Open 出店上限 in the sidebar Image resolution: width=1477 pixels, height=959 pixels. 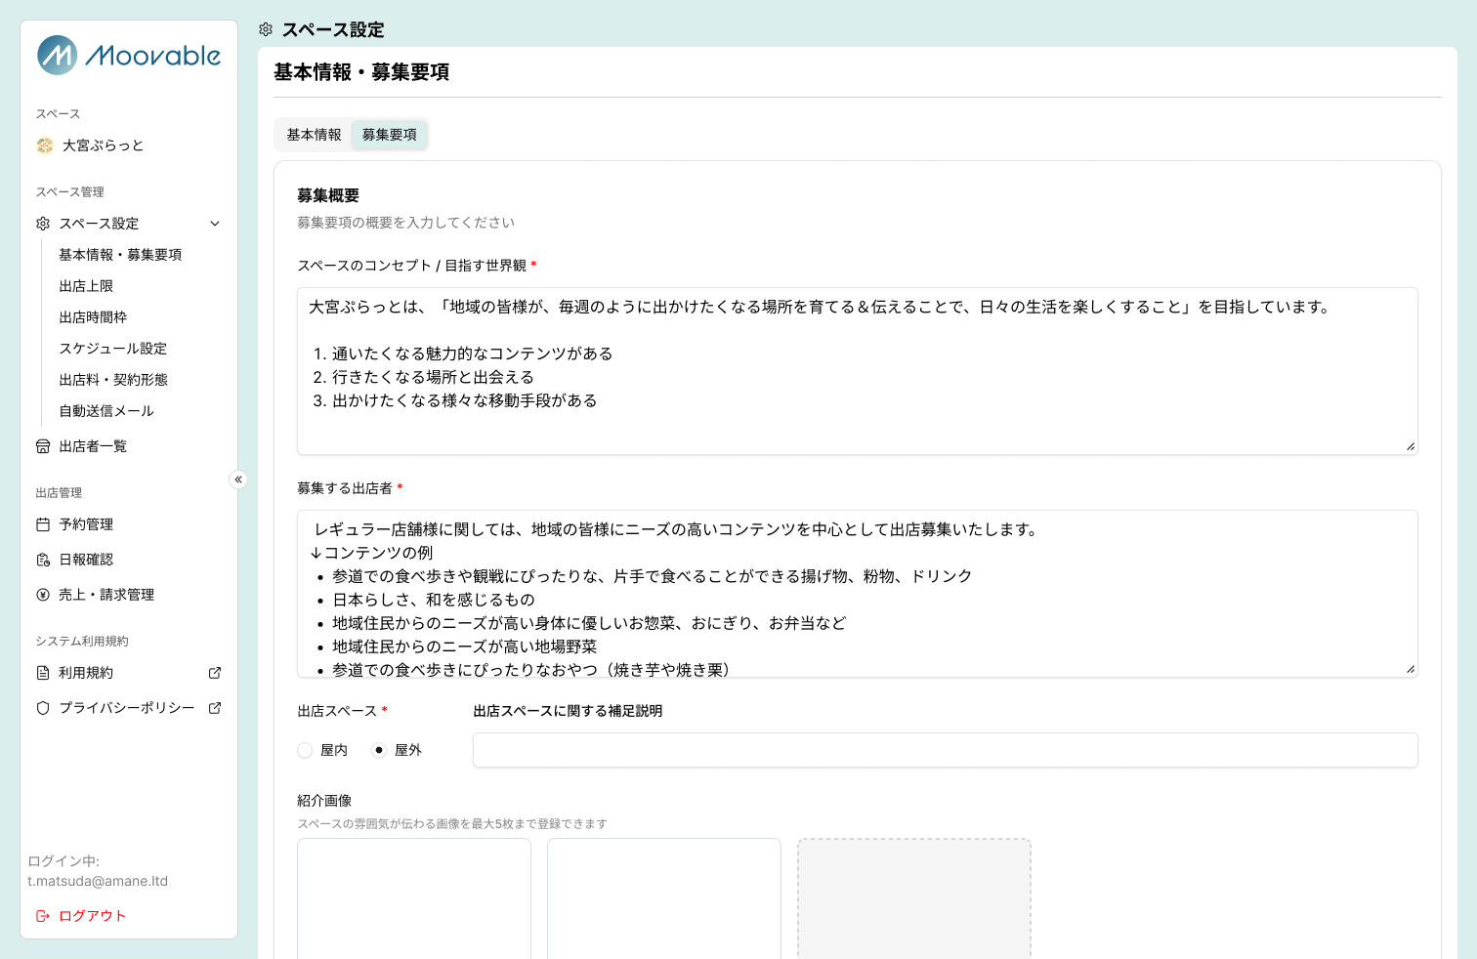click(x=86, y=286)
